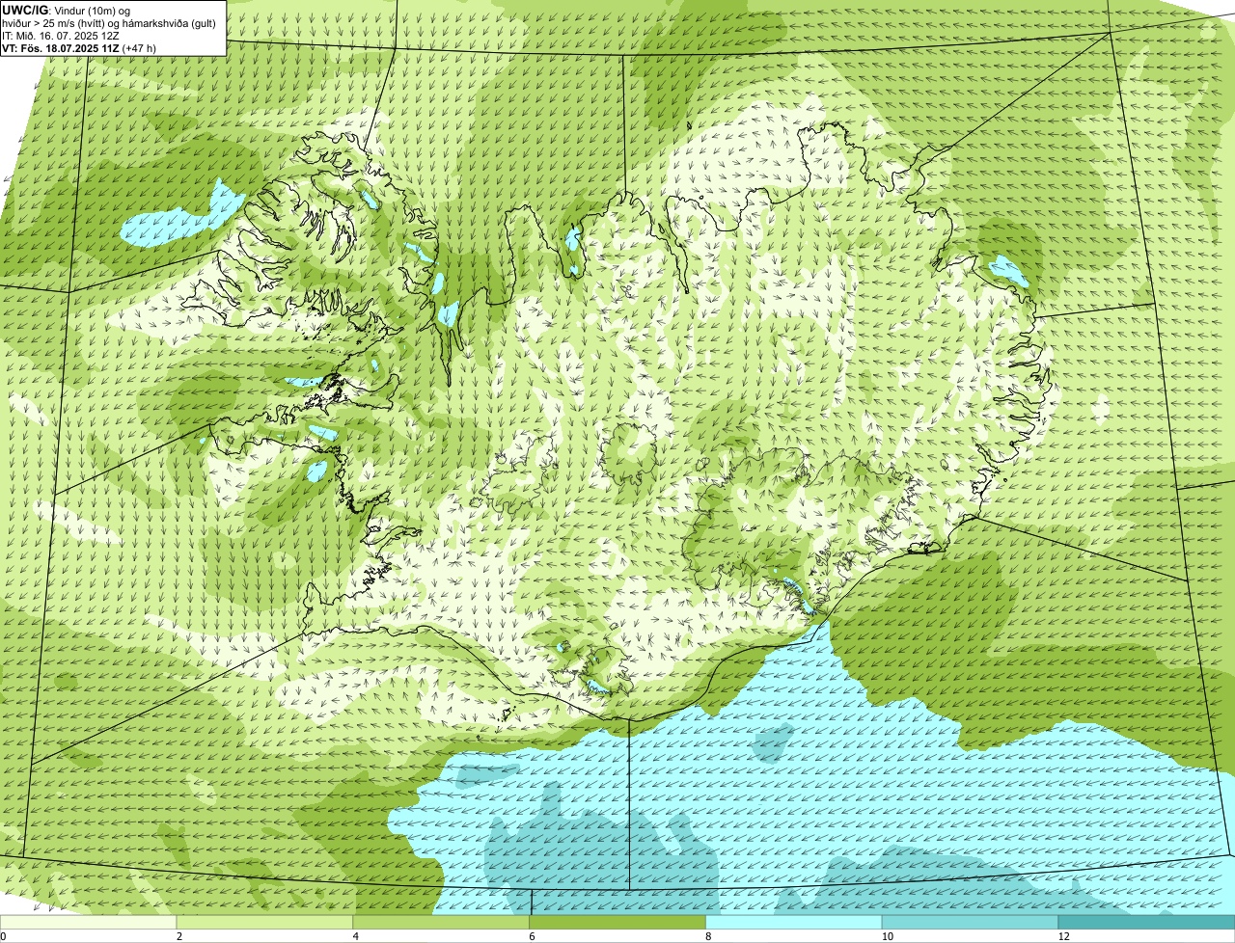Click the 6–8 m/s dark green legend swatch
The image size is (1235, 943).
click(617, 922)
